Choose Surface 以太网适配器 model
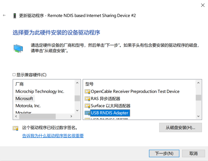The image size is (208, 161). 110,106
